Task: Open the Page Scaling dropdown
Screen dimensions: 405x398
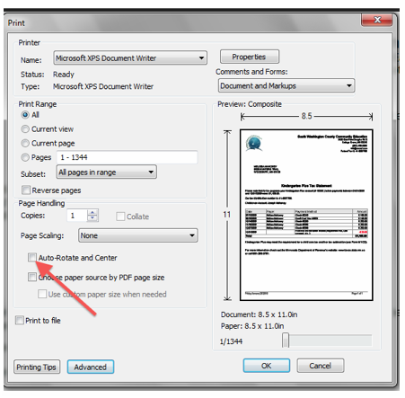Action: click(138, 235)
